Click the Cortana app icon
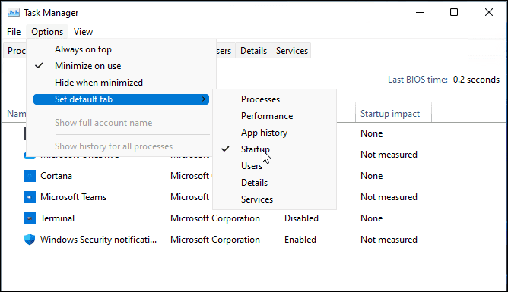Viewport: 508px width, 292px height. [30, 176]
